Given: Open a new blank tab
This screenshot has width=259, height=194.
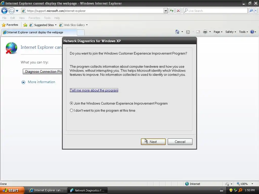Looking at the screenshot, I should [81, 32].
